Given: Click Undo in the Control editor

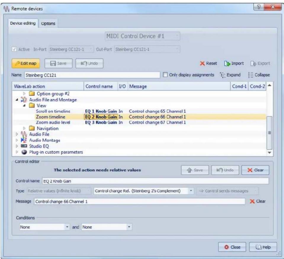Looking at the screenshot, I should pyautogui.click(x=225, y=170).
